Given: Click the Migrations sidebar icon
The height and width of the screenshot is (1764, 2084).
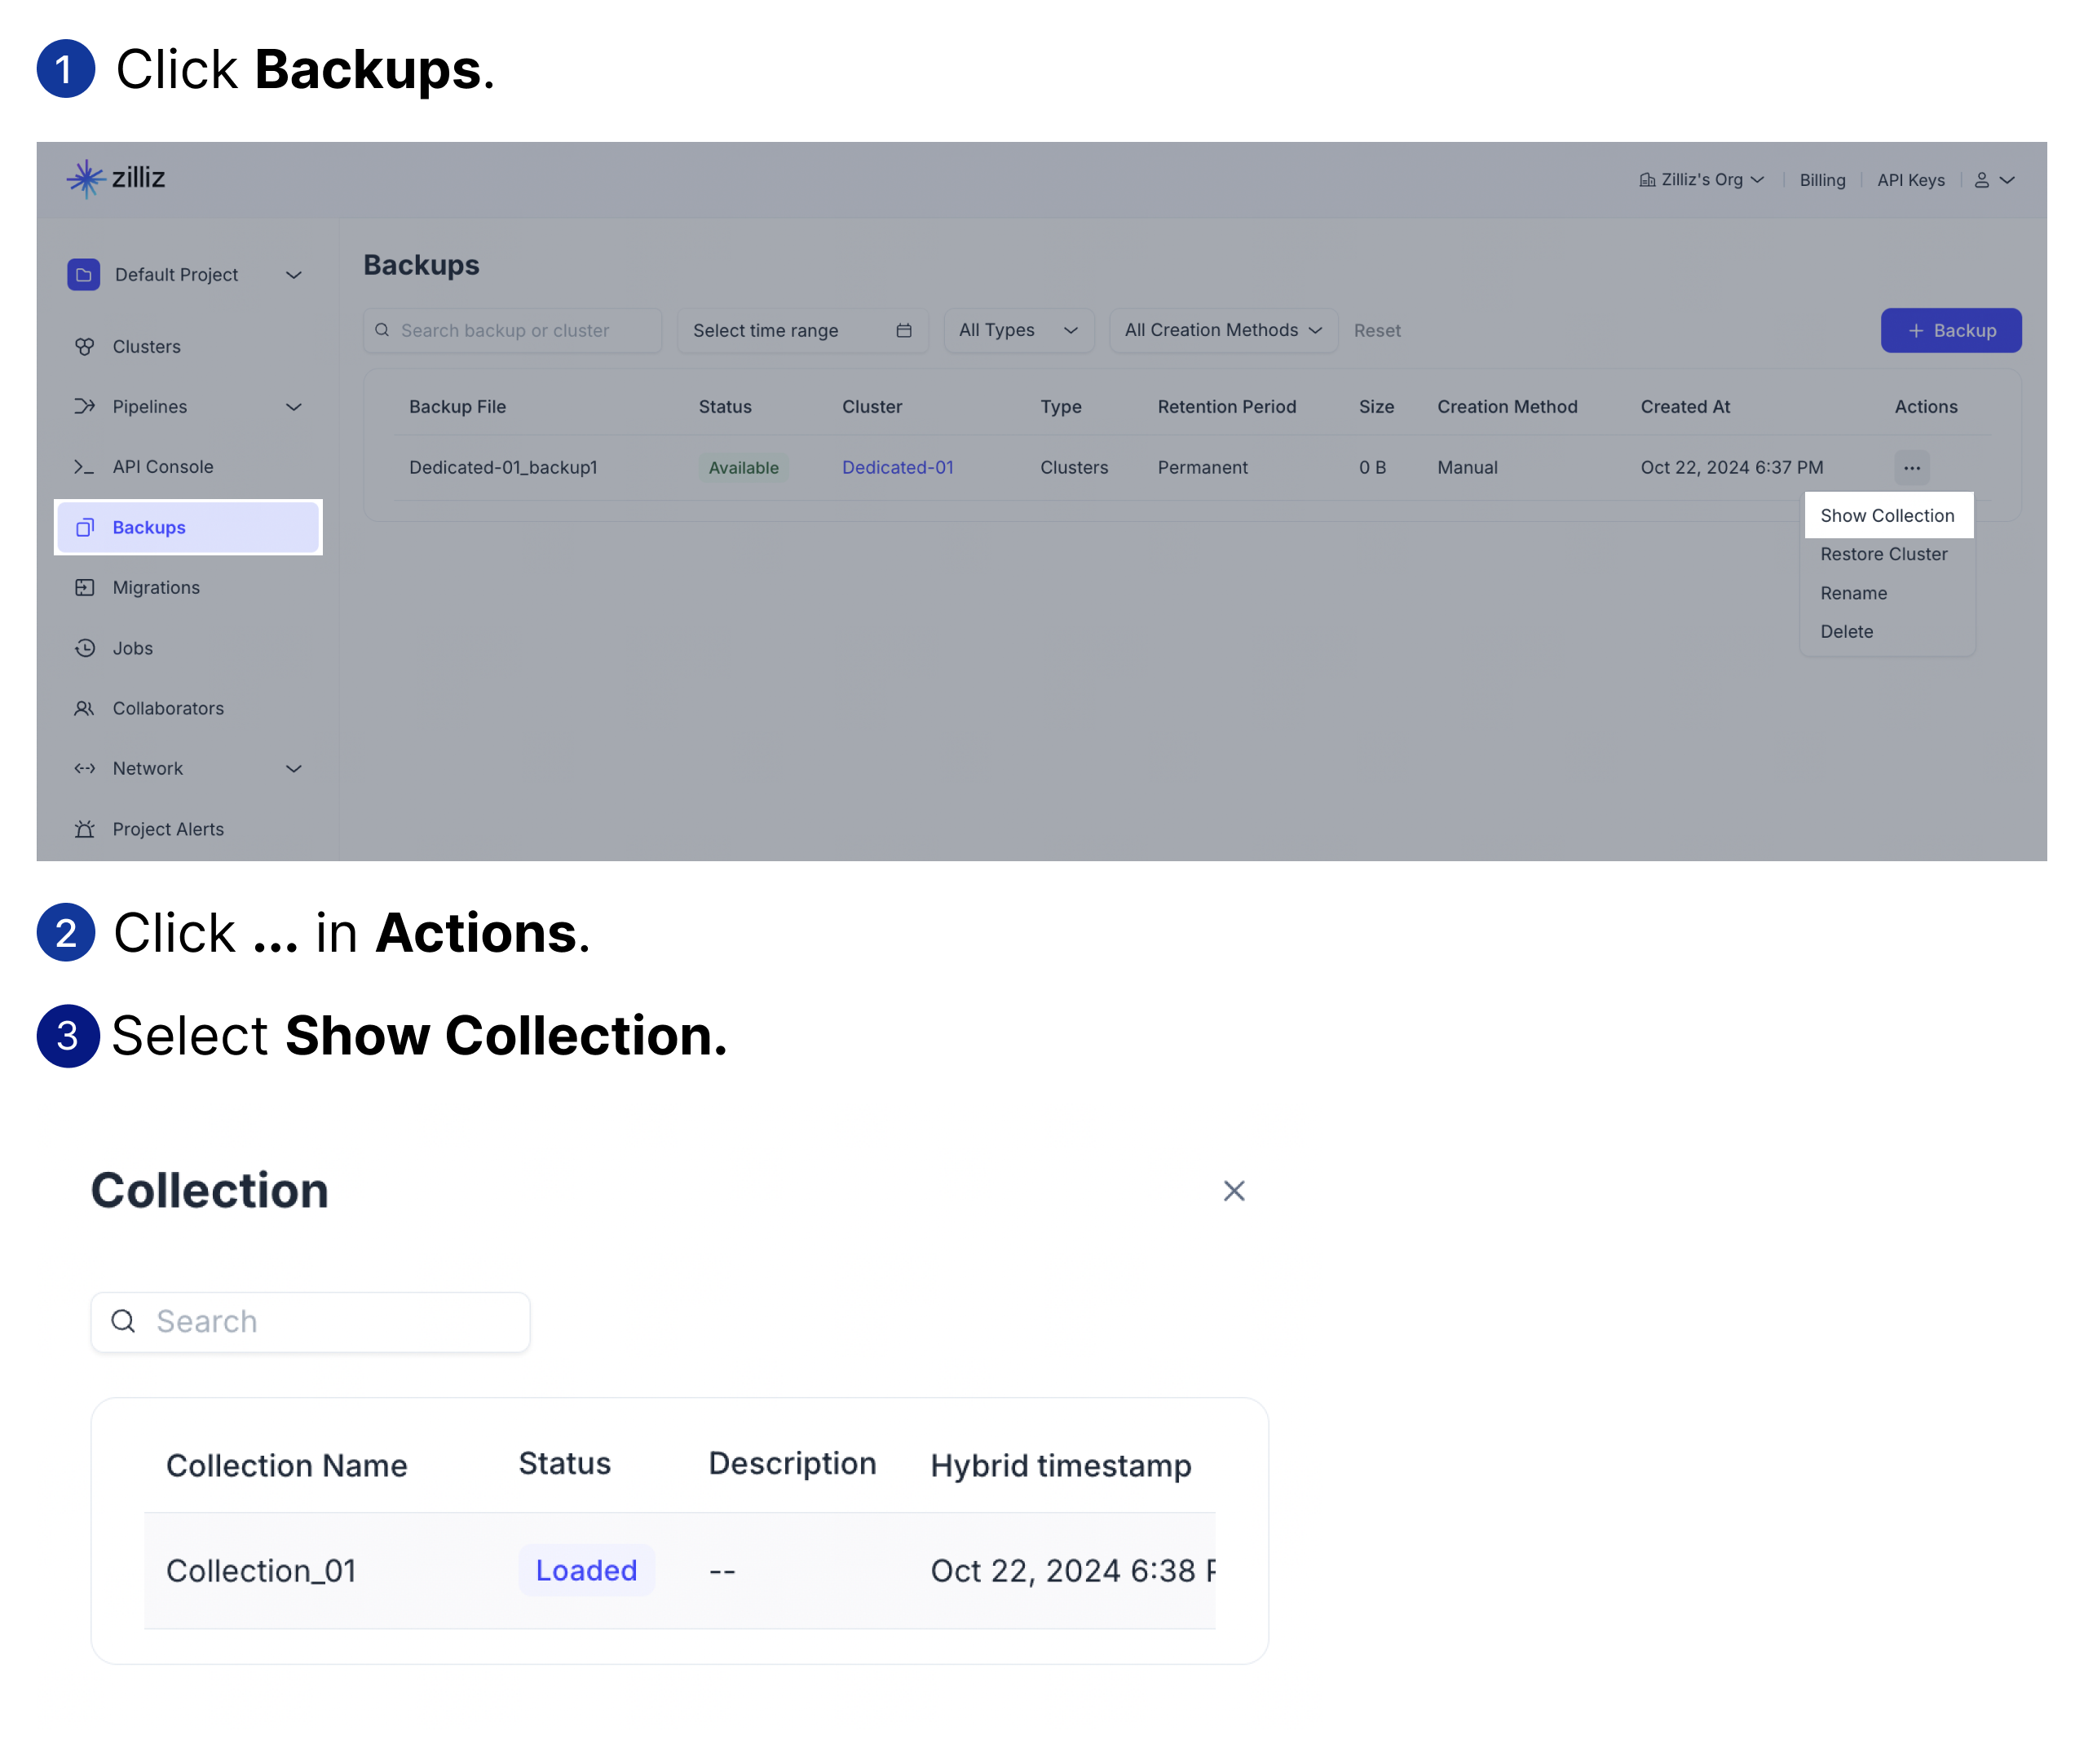Looking at the screenshot, I should tap(85, 587).
